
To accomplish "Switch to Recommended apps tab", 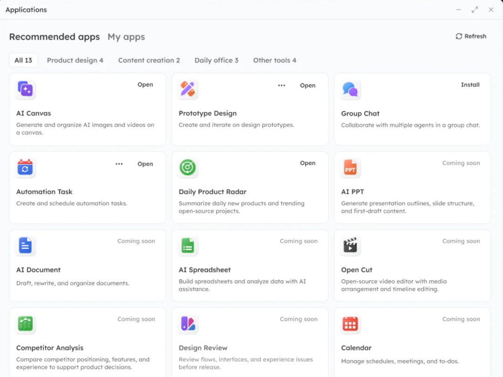I will pos(54,37).
